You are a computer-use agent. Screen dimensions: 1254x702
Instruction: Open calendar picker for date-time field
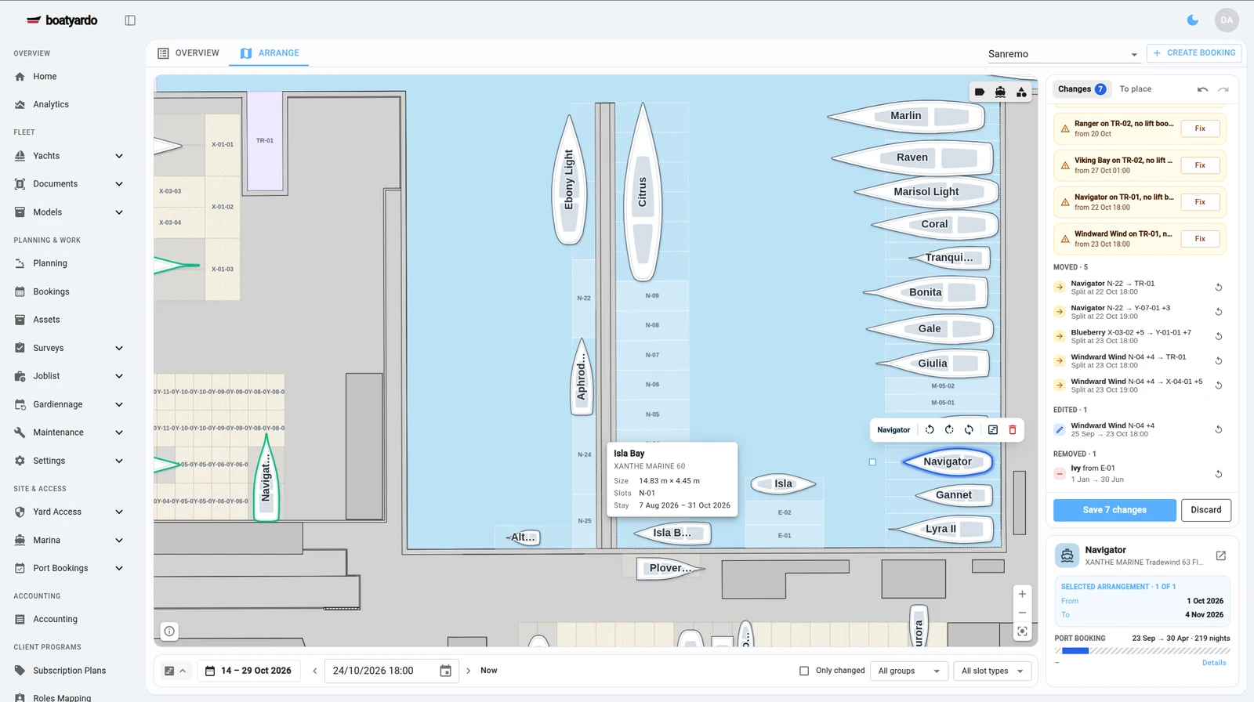click(x=445, y=671)
